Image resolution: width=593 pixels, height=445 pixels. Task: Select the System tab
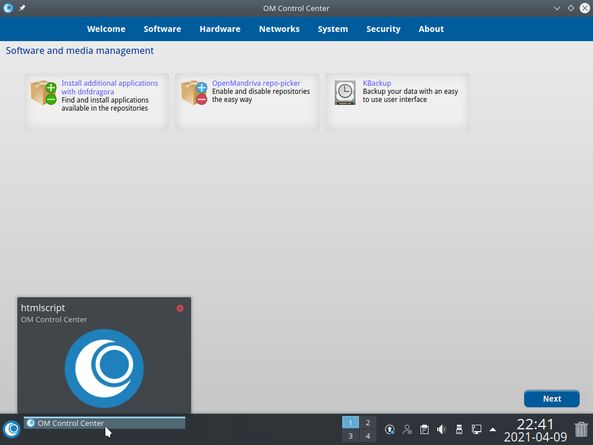coord(333,29)
